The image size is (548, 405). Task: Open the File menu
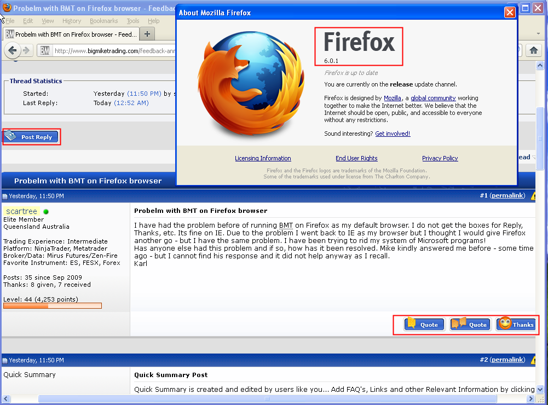pyautogui.click(x=10, y=21)
